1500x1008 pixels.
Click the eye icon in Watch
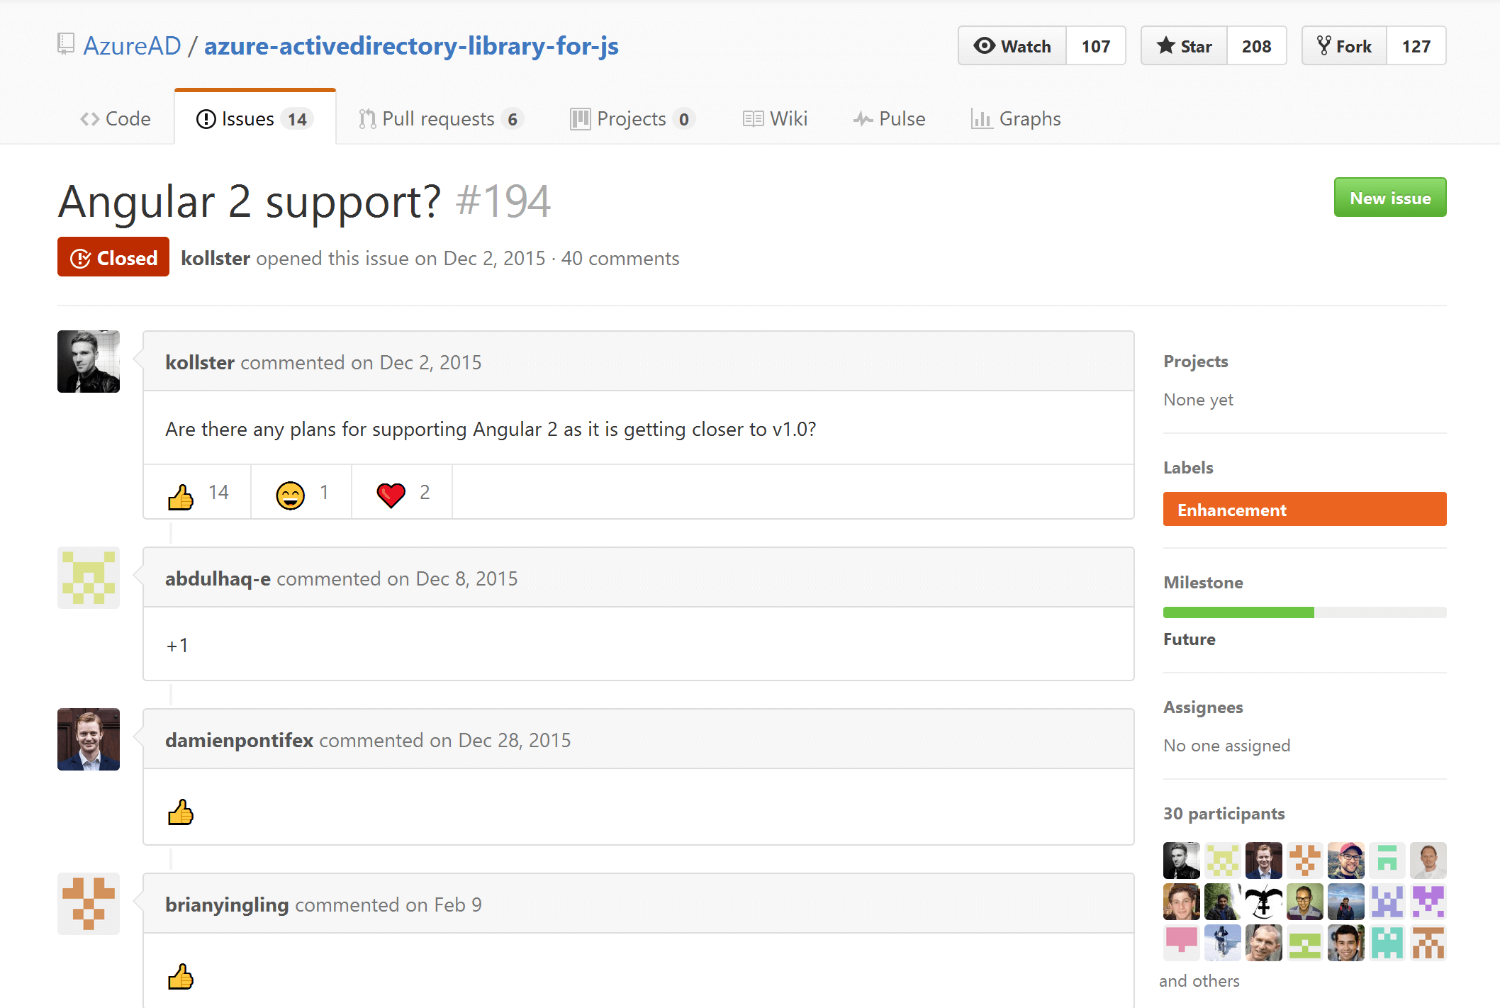click(984, 45)
